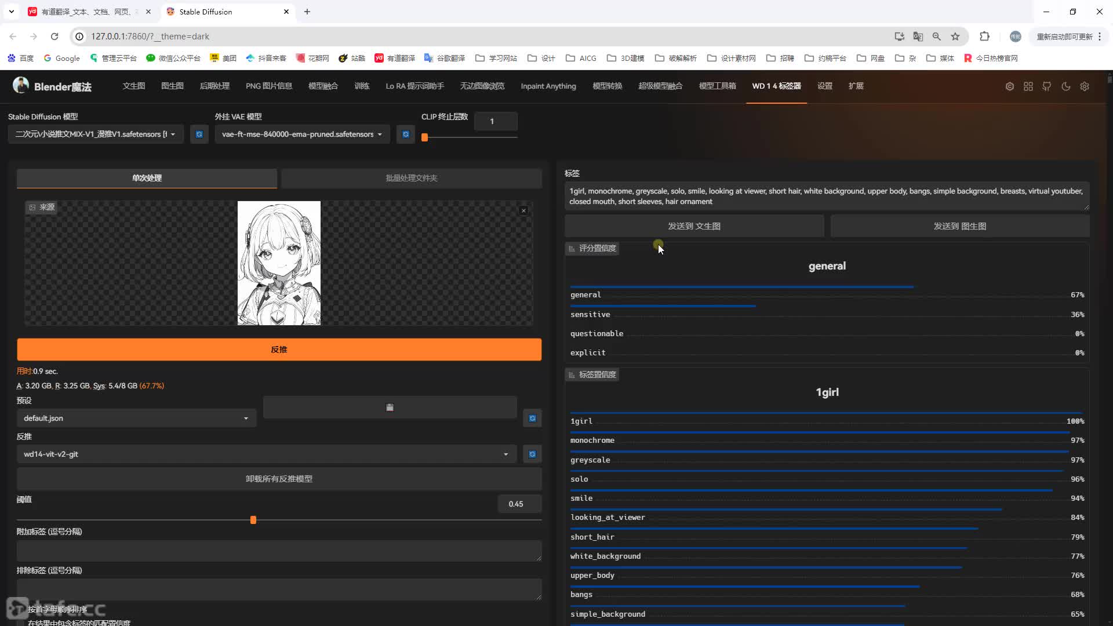Switch to the 图生图 tab
The image size is (1113, 626).
(172, 86)
